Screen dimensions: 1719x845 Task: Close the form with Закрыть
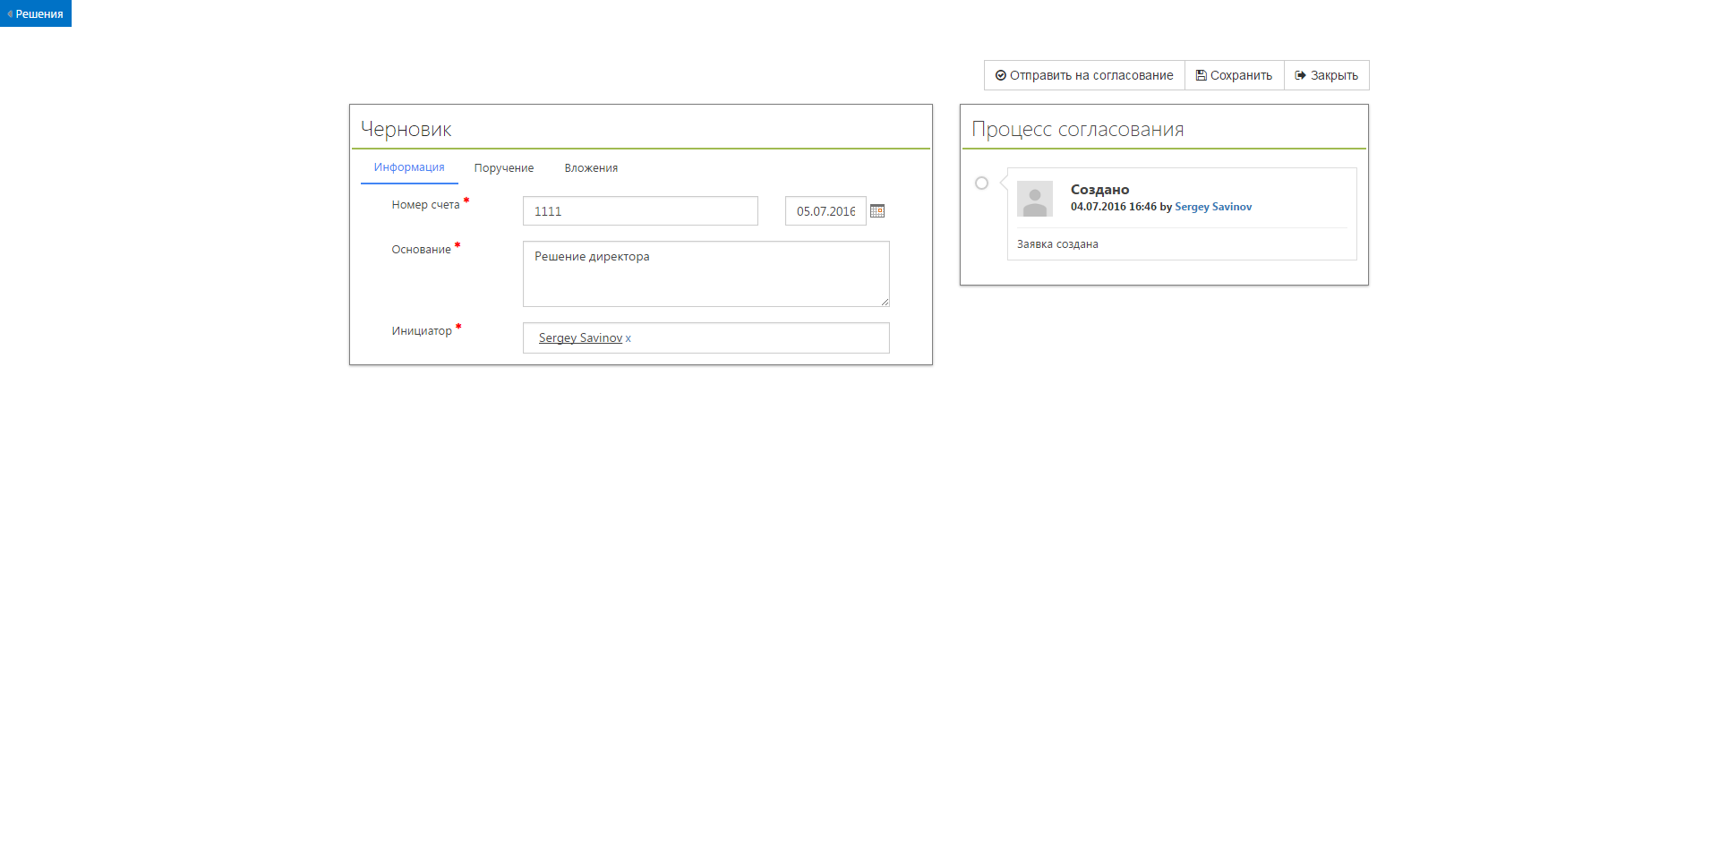(1327, 75)
